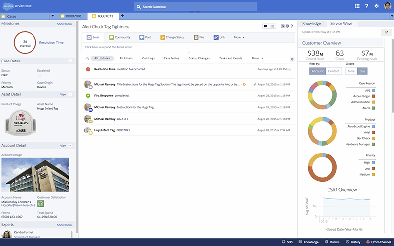Switch to case tab 00007081

[71, 16]
